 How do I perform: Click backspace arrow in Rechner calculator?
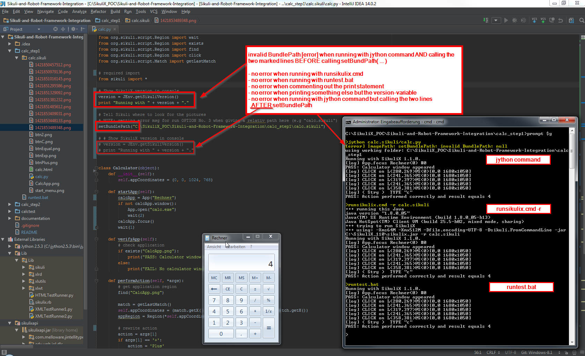pyautogui.click(x=214, y=289)
